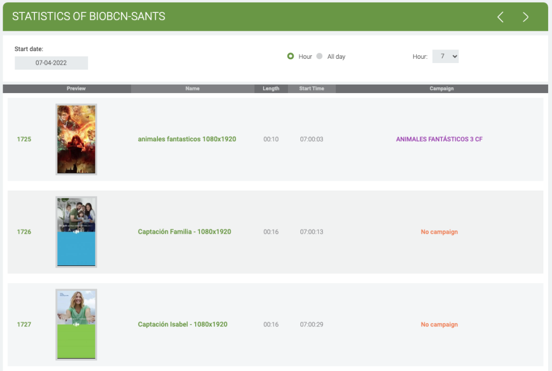Click No campaign for Captación Familia row

point(439,232)
